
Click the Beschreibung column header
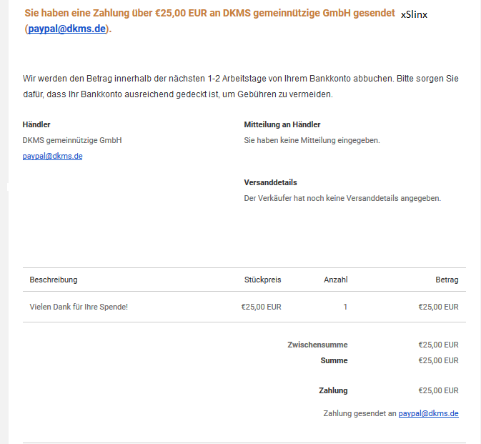tap(54, 280)
